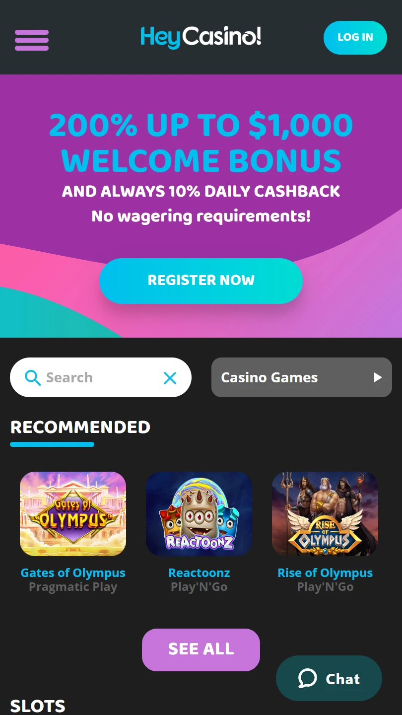Select the Rise of Olympus title link
This screenshot has height=715, width=402.
325,573
